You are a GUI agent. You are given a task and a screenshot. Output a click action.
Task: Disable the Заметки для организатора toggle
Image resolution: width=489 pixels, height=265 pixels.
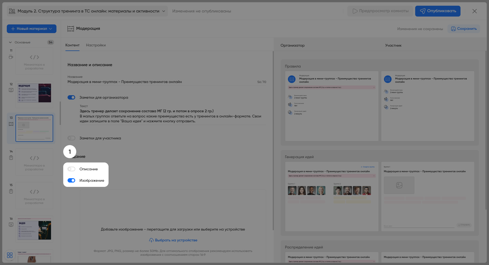coord(71,97)
